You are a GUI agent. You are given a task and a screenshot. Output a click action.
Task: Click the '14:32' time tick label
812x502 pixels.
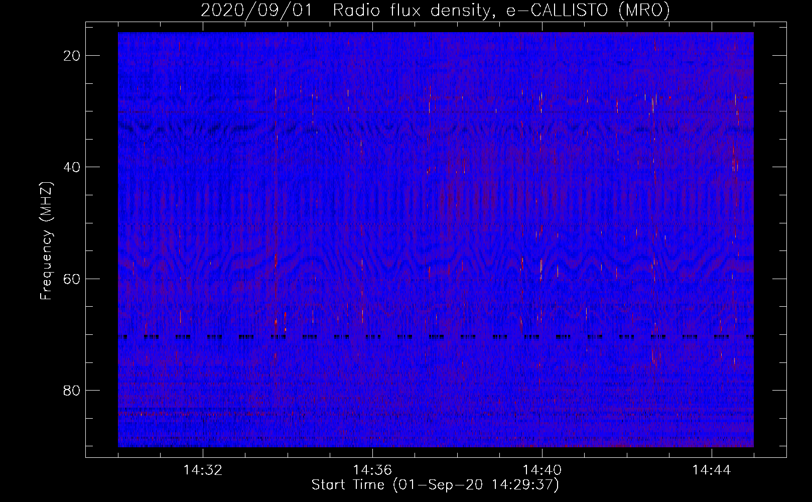coord(203,470)
